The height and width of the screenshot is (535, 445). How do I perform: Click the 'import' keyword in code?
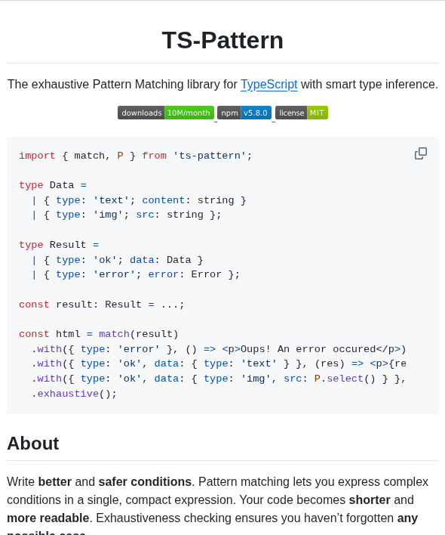coord(37,156)
